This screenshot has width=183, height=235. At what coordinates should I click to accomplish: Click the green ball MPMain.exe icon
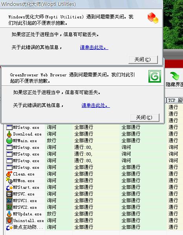coord(9,141)
